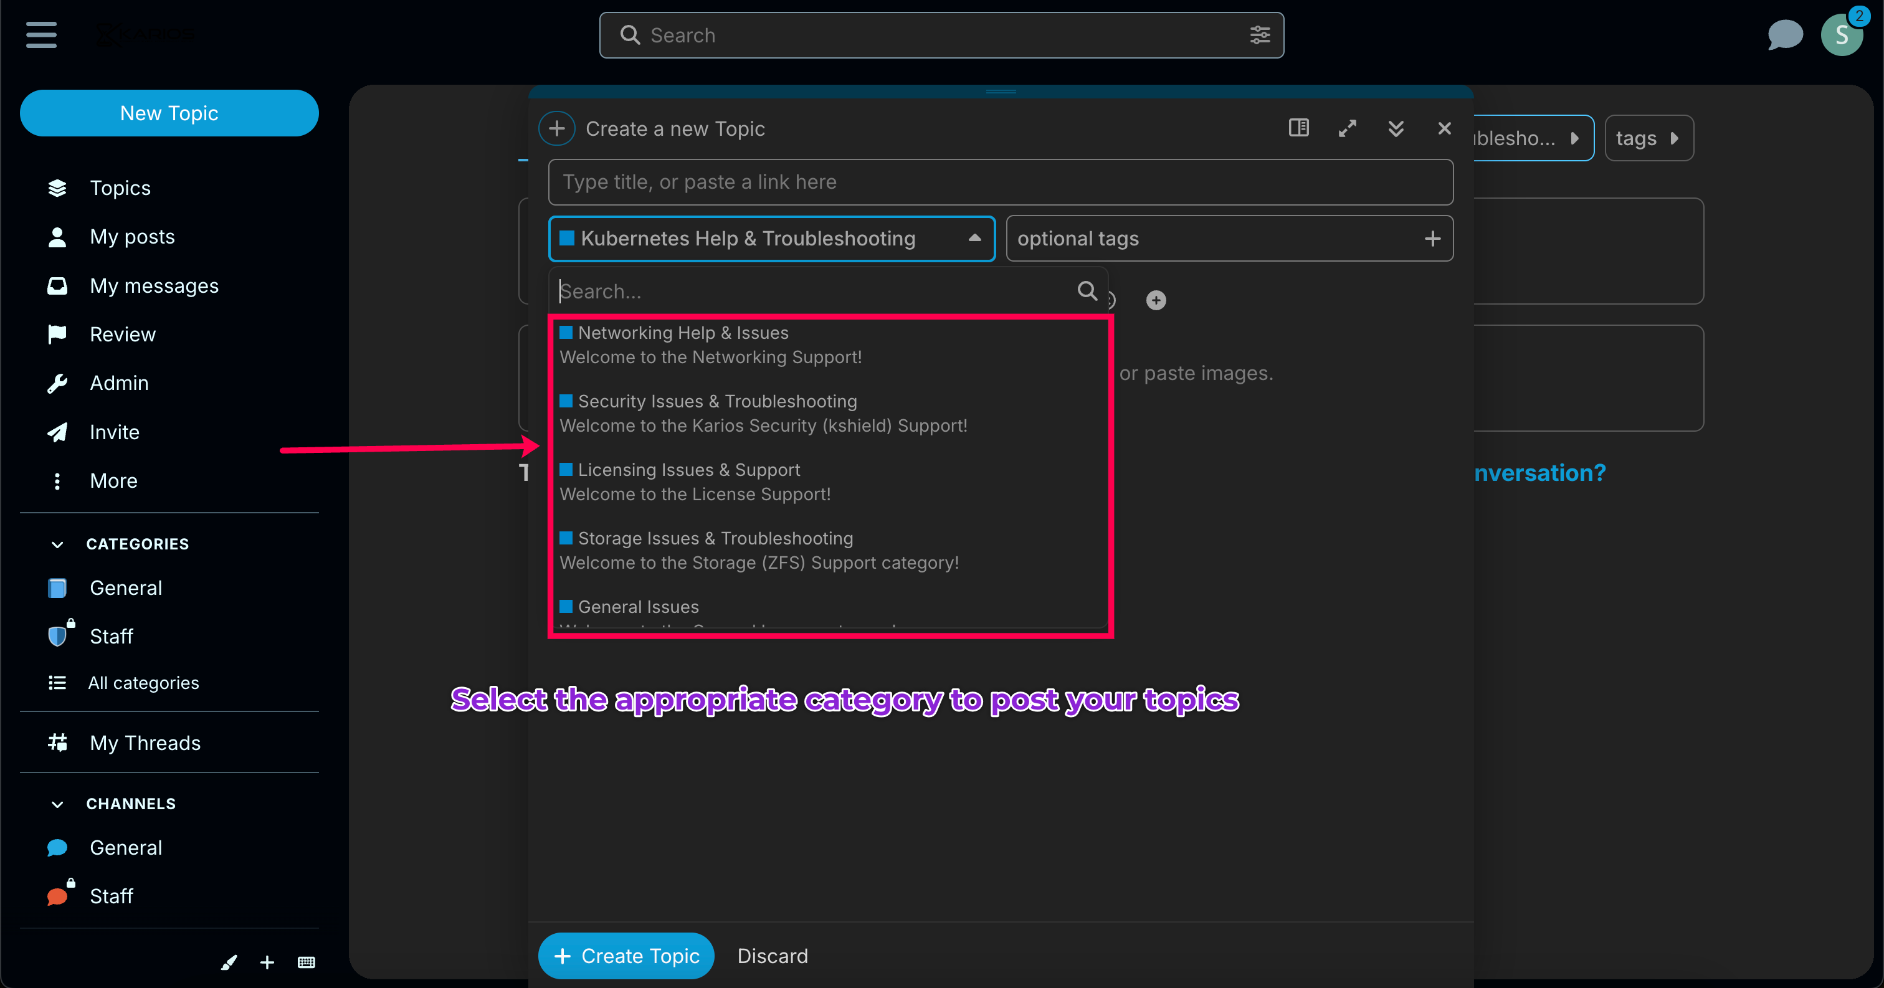The image size is (1884, 988).
Task: Open the hamburger sidebar menu
Action: tap(41, 34)
